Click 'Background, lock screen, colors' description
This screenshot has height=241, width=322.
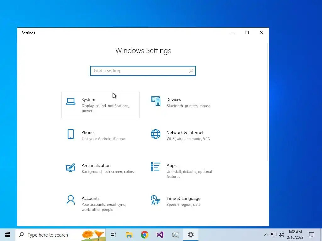(x=108, y=172)
